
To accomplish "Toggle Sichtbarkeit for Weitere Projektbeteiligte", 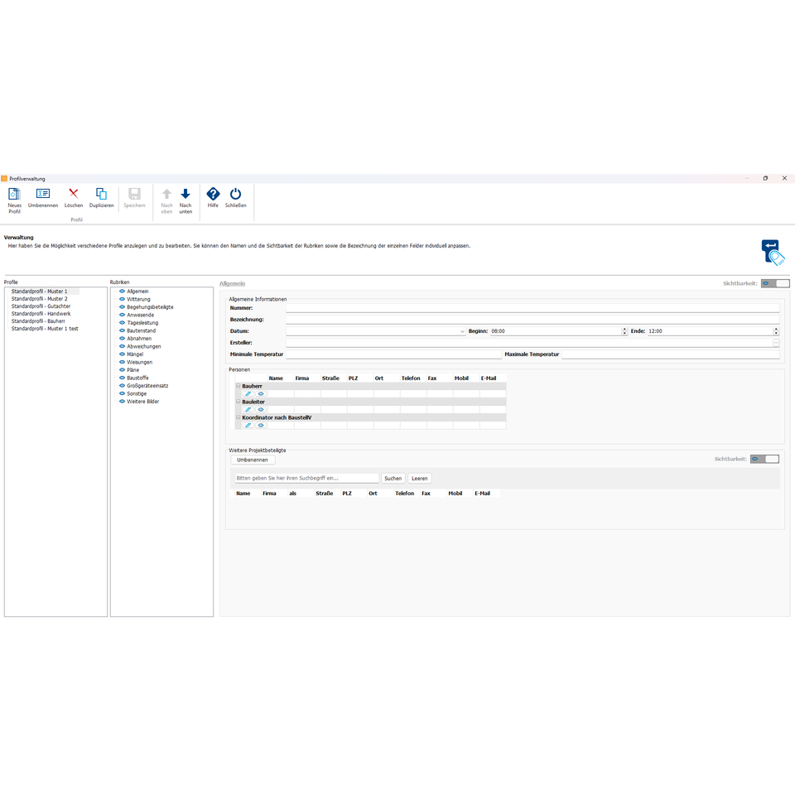I will (x=764, y=459).
